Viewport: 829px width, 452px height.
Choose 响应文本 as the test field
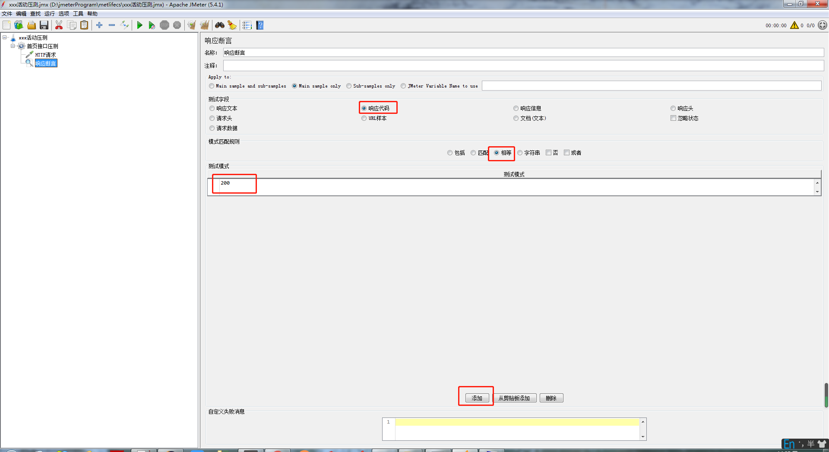point(223,108)
